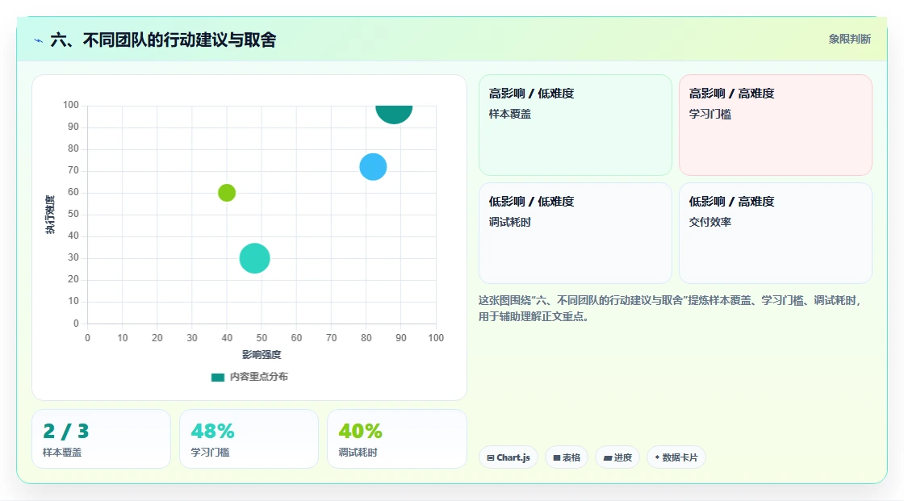This screenshot has width=904, height=501.
Task: Click the 数据卡片 chip sparkle icon
Action: pos(657,457)
